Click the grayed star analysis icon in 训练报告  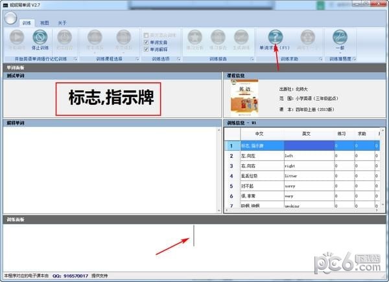coord(194,37)
